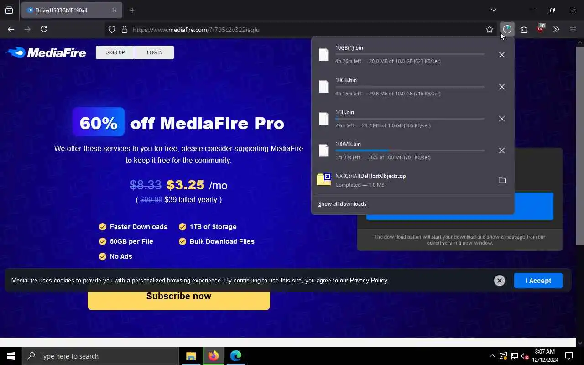Cancel the 100MB.bin download
Screen dimensions: 584x365
pos(501,151)
